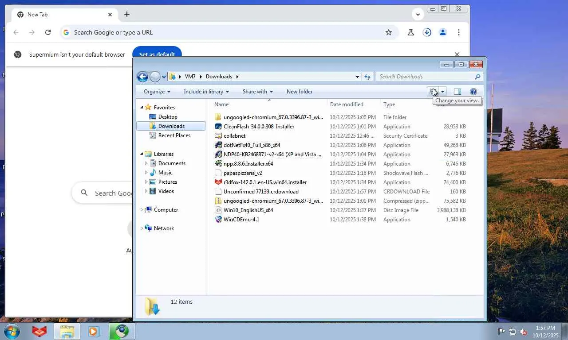Image resolution: width=568 pixels, height=340 pixels.
Task: Select the npp.8.8.6.Installer.x64 file icon
Action: pos(218,164)
